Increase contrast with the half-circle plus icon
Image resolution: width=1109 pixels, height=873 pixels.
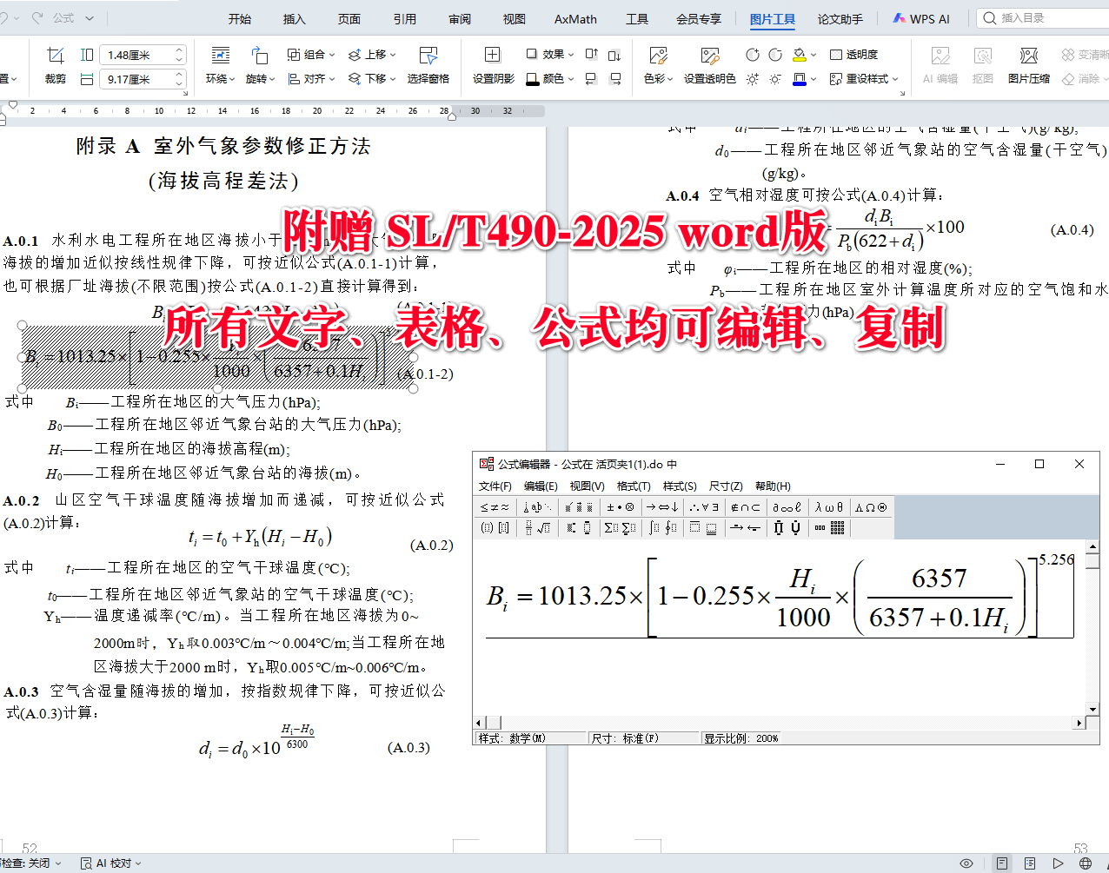[753, 55]
